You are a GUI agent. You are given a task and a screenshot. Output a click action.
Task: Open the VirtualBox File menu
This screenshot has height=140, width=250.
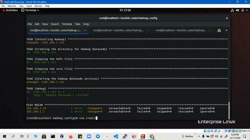point(3,6)
